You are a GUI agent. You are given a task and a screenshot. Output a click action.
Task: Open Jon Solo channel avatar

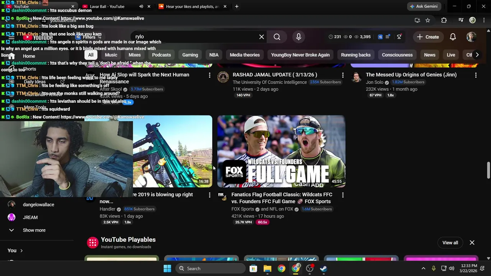[x=356, y=77]
